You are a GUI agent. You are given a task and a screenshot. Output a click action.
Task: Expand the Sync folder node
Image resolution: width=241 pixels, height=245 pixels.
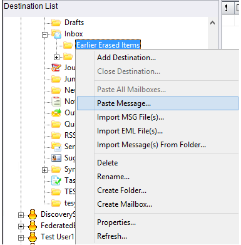(44, 170)
